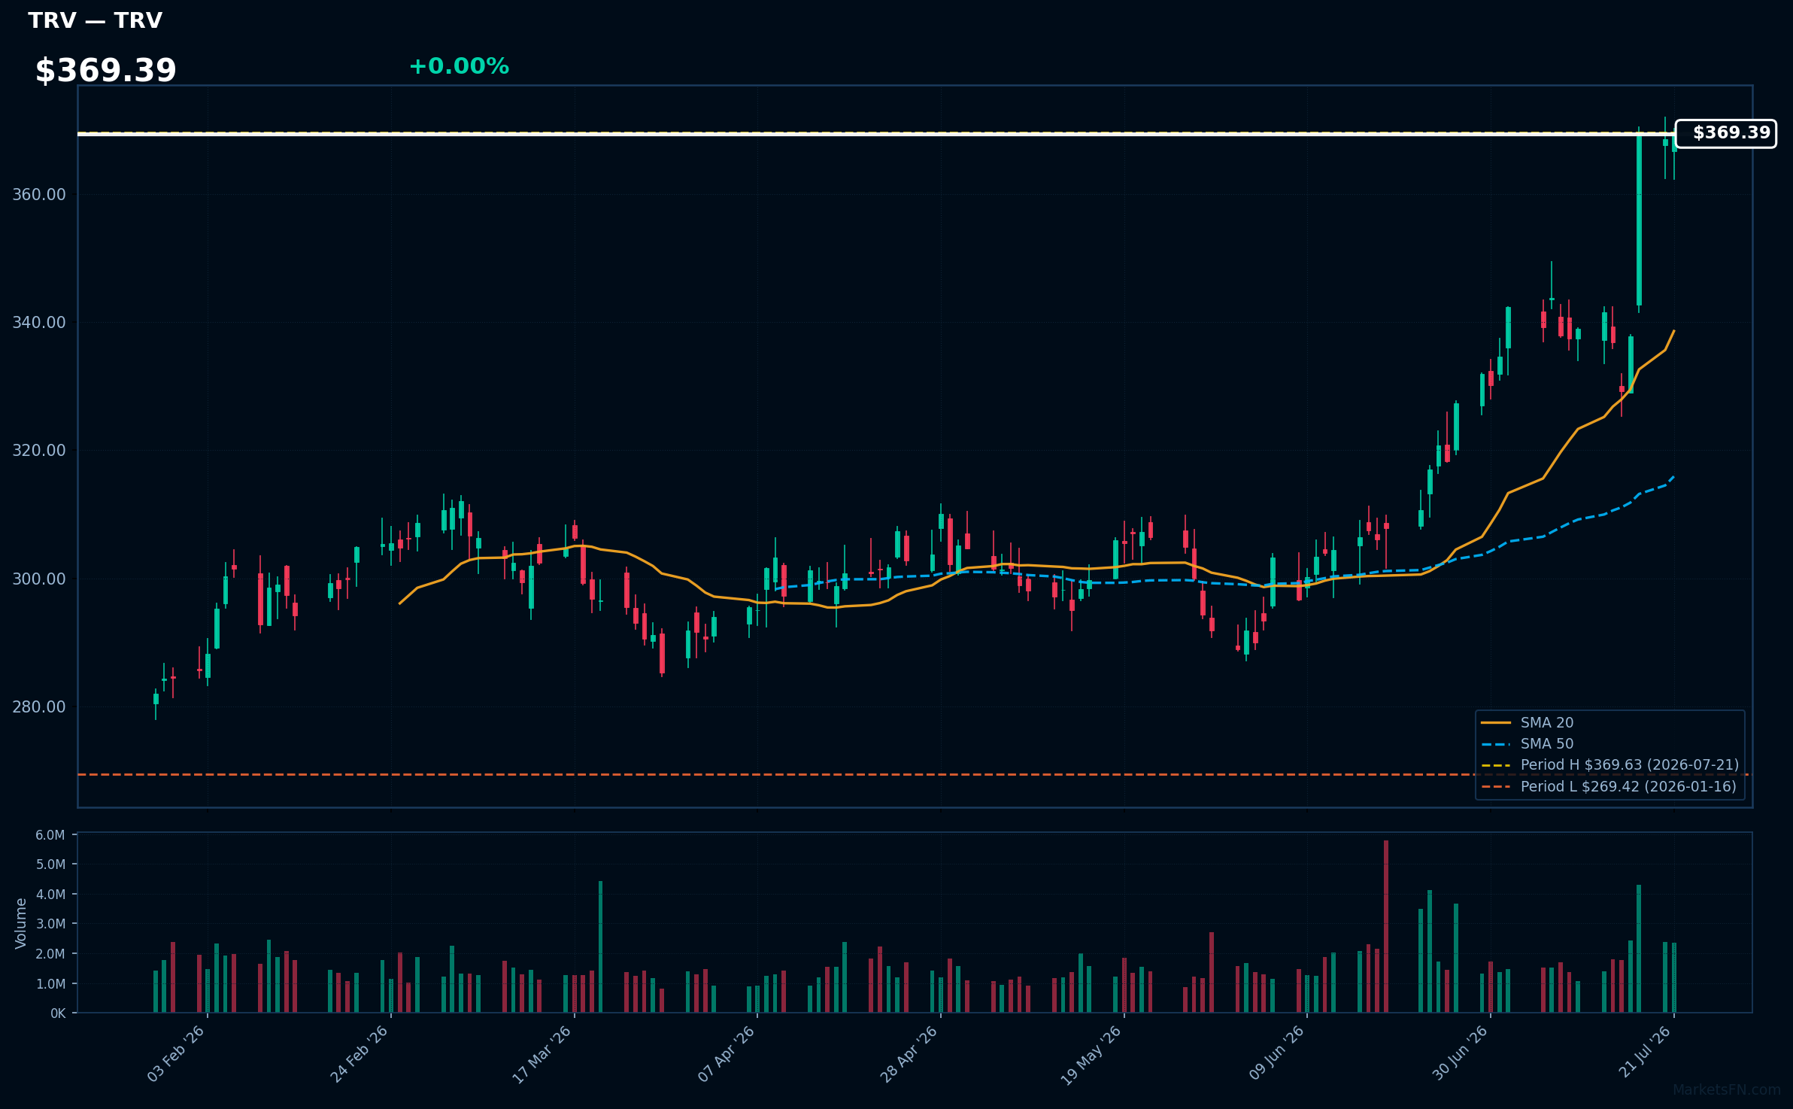Image resolution: width=1793 pixels, height=1109 pixels.
Task: Click the 19 May '26 date label
Action: 1091,1055
